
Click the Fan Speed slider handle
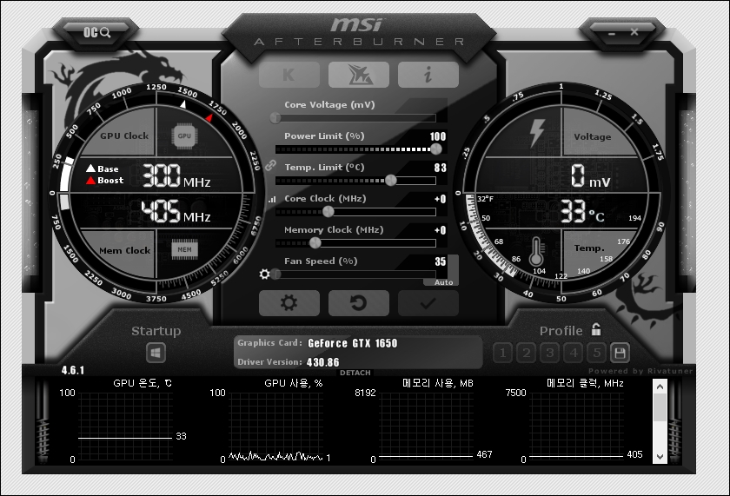(276, 274)
